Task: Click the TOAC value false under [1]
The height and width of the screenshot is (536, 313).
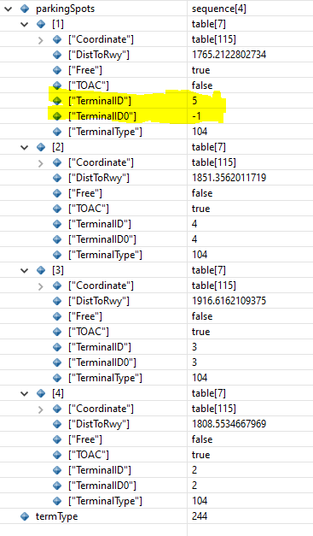Action: click(202, 85)
